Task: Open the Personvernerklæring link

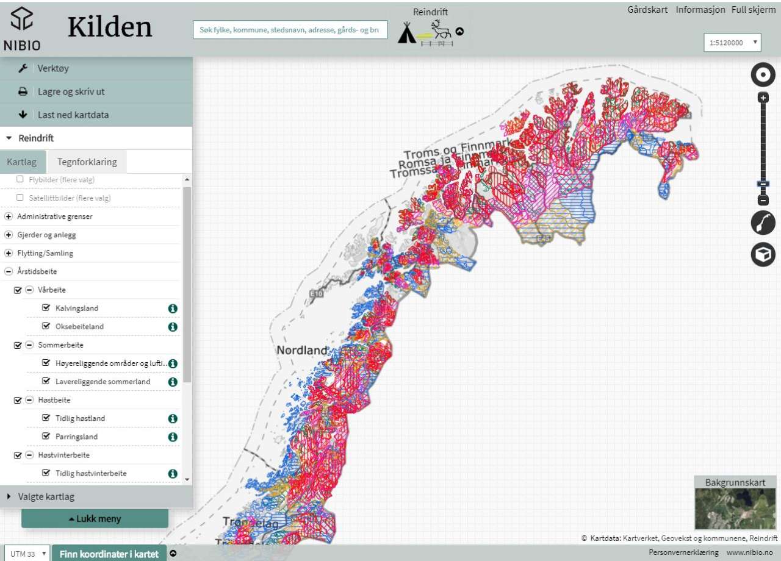Action: point(683,552)
